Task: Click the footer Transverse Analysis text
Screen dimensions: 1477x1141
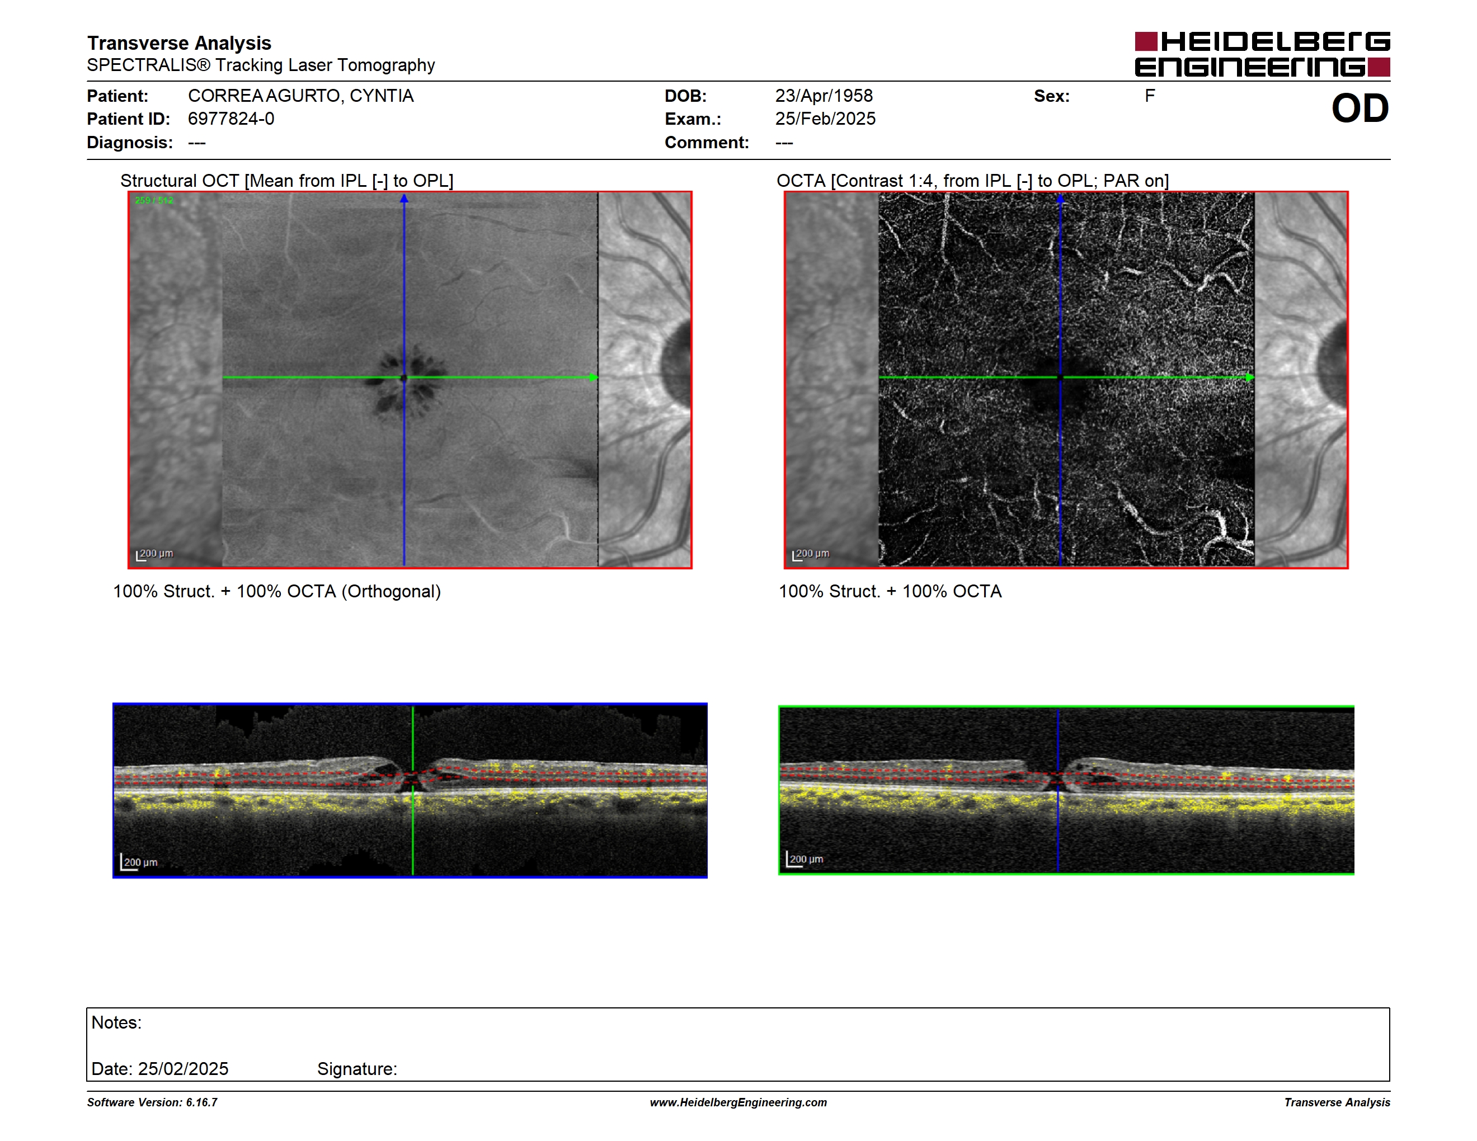Action: click(x=1337, y=1102)
